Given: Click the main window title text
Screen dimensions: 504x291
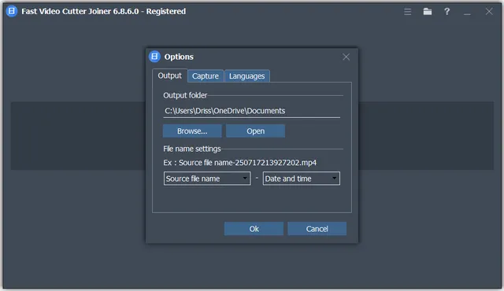Looking at the screenshot, I should coord(103,11).
